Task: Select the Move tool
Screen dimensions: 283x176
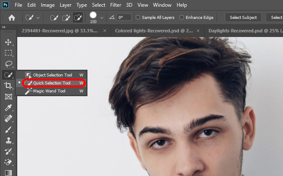Action: tap(8, 42)
